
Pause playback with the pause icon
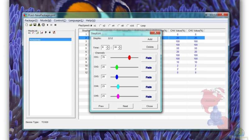[x=55, y=25]
